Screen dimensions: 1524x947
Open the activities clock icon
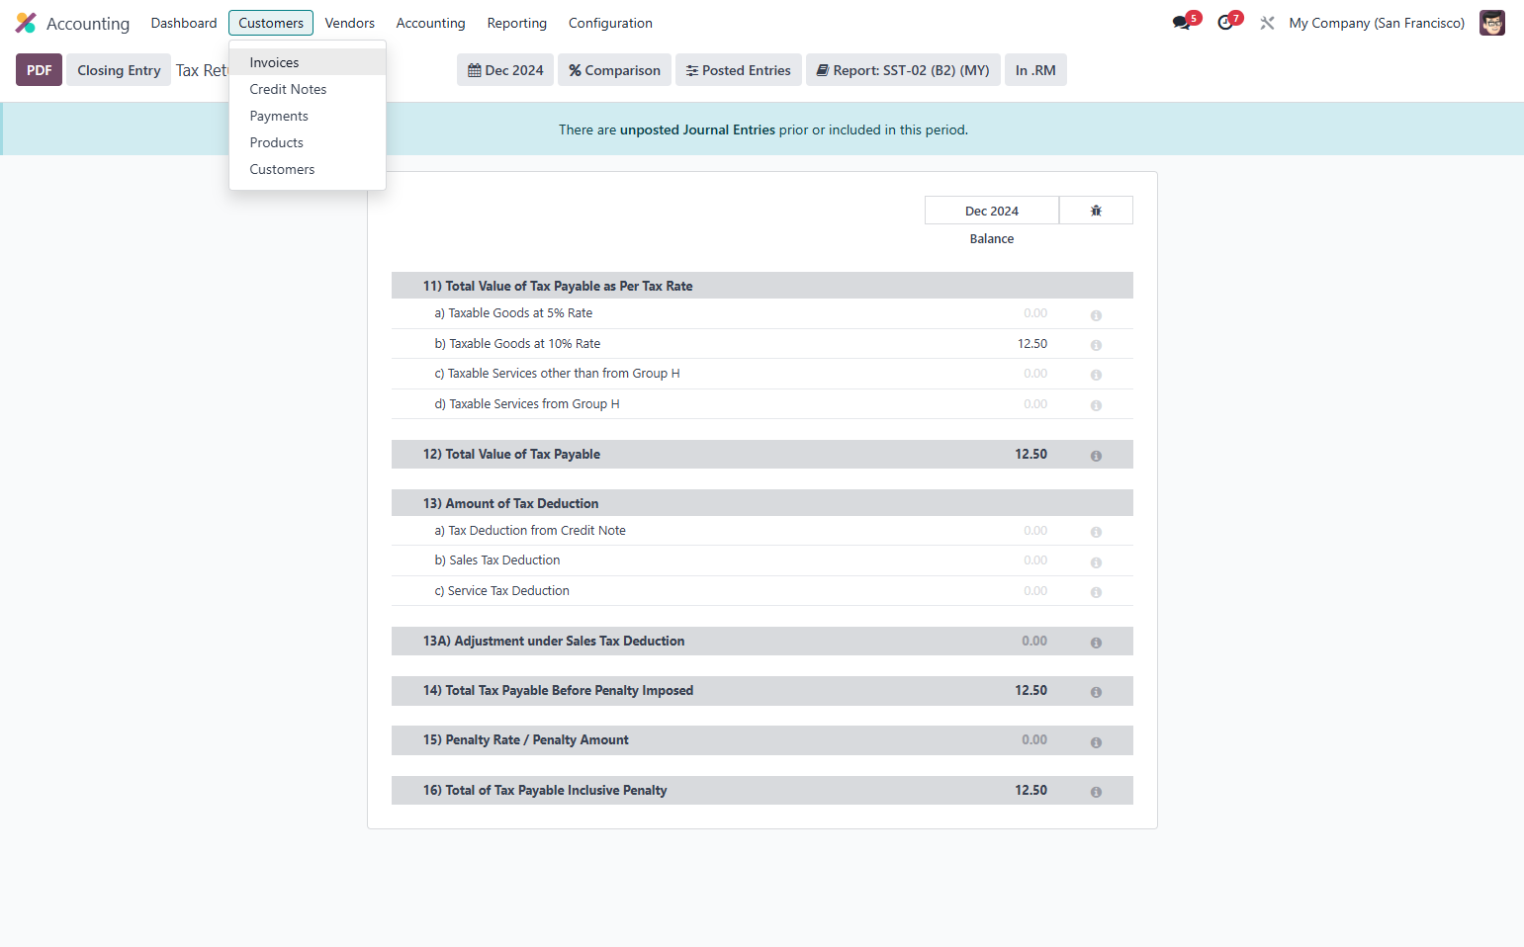(x=1226, y=23)
